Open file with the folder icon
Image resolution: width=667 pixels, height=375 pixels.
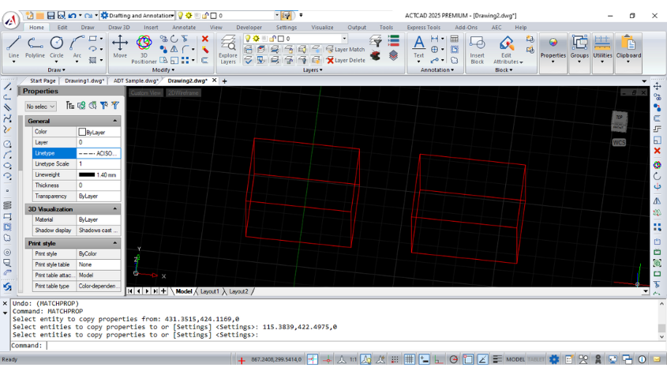[x=40, y=15]
